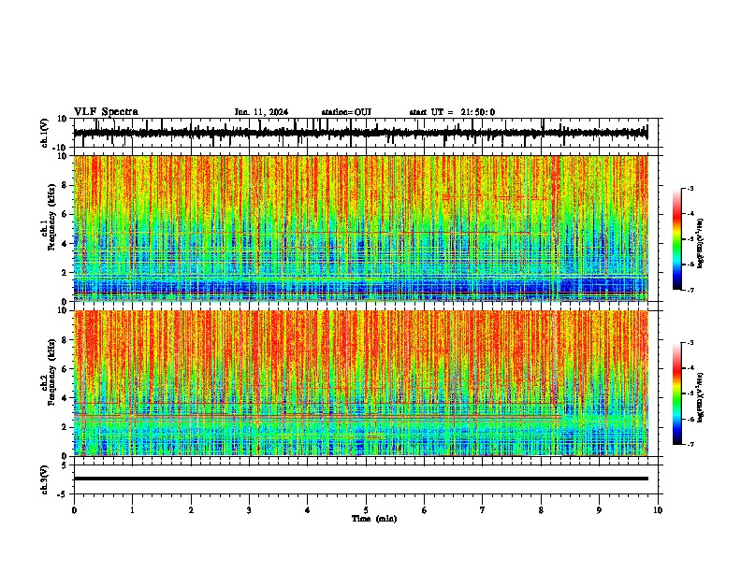Click the "-3" label on ch.2 color scale
Screen dimensions: 741x572
pyautogui.click(x=690, y=343)
